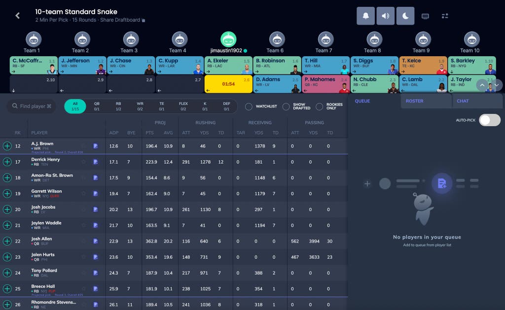Toggle the Auto-Pick switch
Viewport: 505px width, 310px height.
489,120
